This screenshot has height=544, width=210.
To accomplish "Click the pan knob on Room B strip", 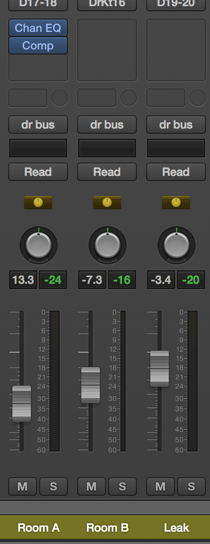I will [x=107, y=246].
